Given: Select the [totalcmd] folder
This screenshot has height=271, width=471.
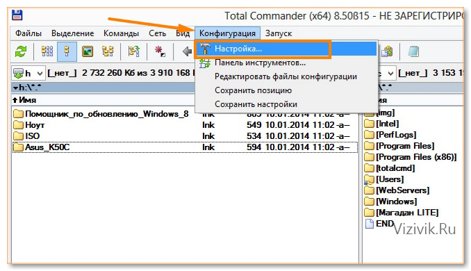Looking at the screenshot, I should (390, 168).
